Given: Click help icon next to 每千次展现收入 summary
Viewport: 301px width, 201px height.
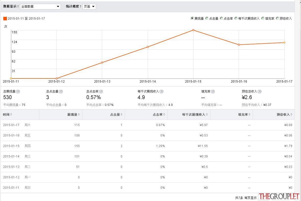Looking at the screenshot, I should pos(161,91).
